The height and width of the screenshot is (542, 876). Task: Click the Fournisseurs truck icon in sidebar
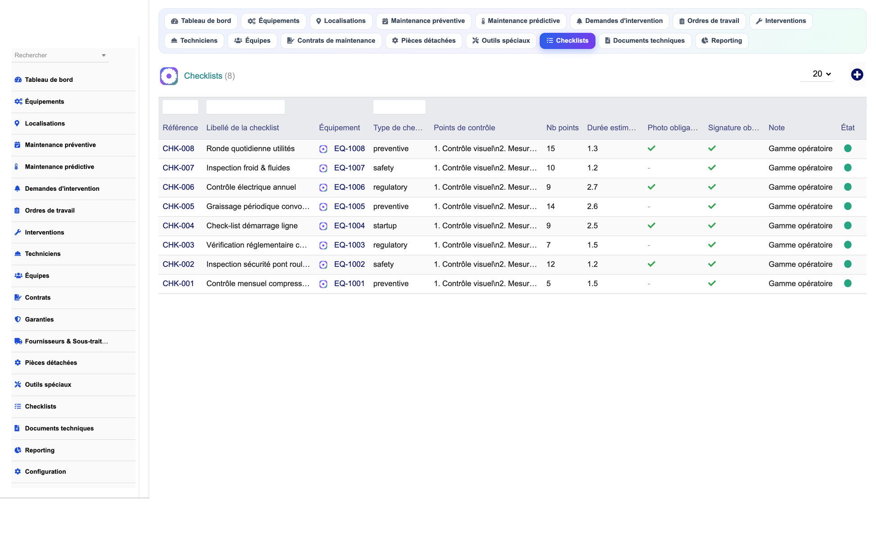[18, 341]
